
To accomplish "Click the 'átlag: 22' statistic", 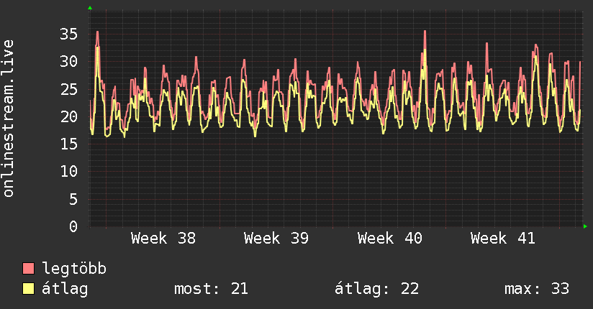I will [376, 289].
